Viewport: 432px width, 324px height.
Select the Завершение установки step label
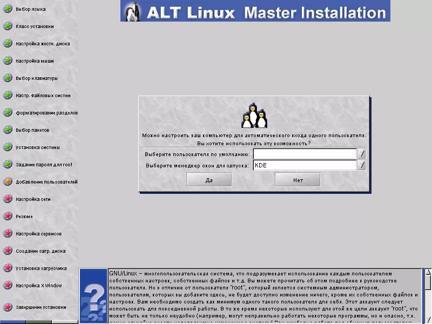click(x=41, y=307)
